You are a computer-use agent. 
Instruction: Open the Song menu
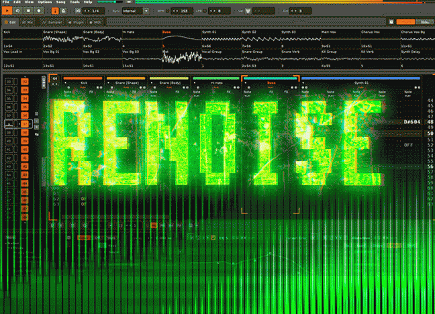[x=61, y=2]
